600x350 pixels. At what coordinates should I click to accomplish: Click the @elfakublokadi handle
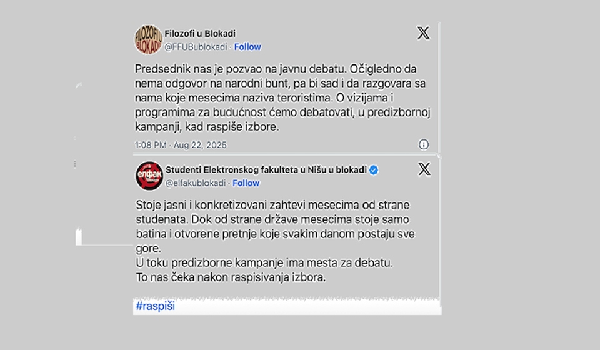click(195, 183)
